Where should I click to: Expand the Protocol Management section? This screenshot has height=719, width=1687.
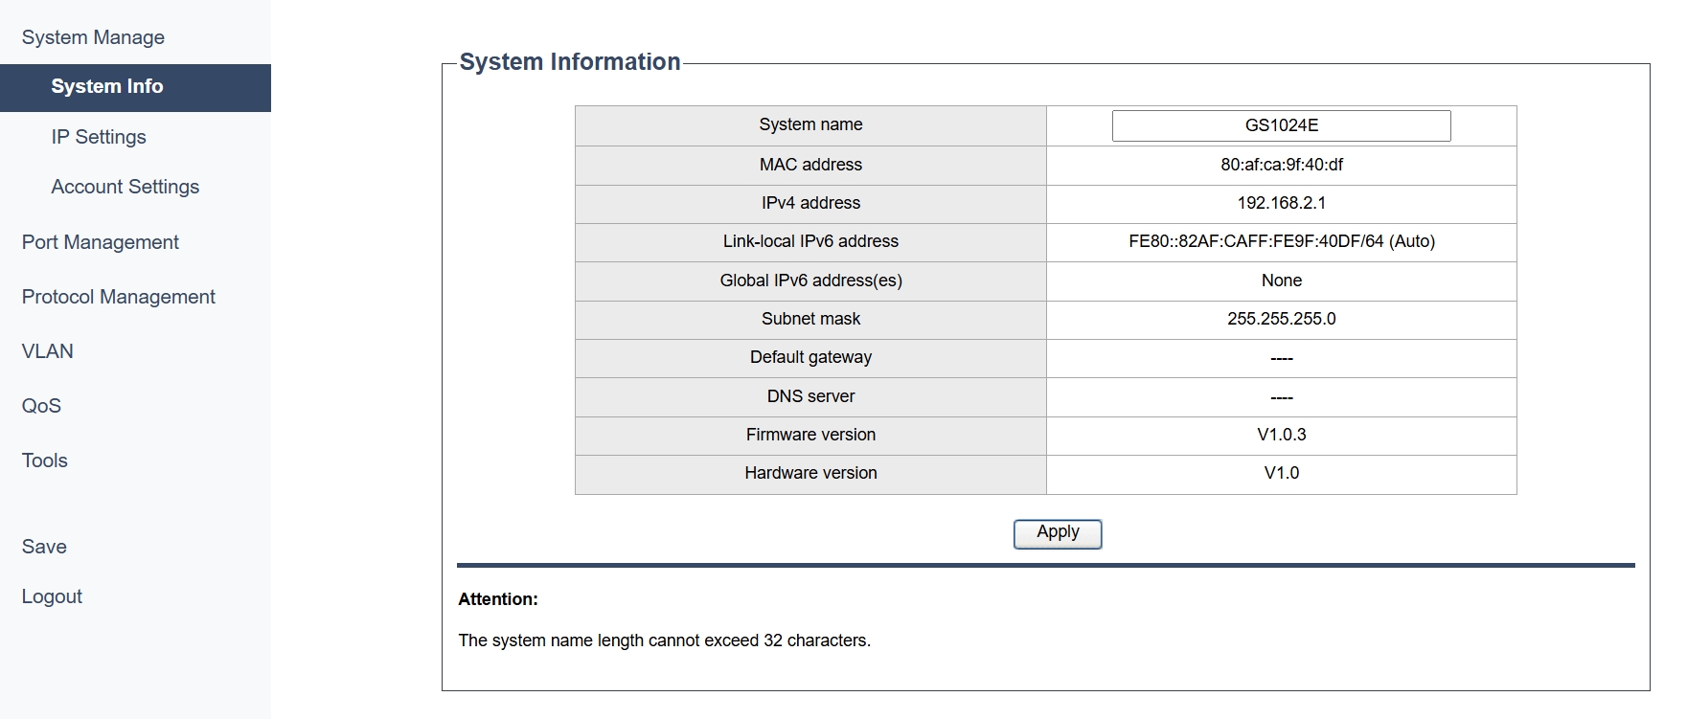[119, 297]
